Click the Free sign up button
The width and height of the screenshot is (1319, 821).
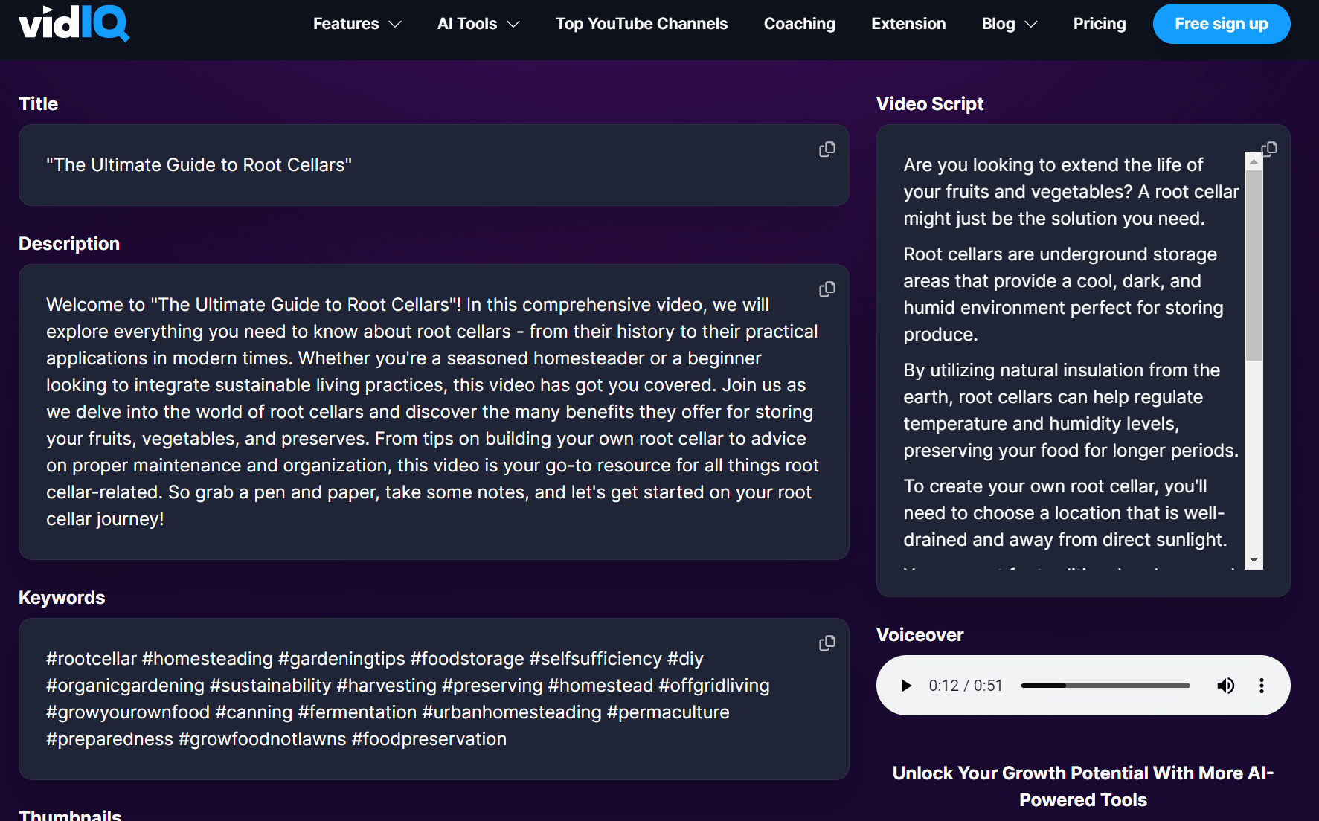[x=1221, y=23]
